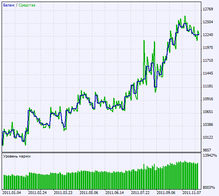Click the 8003% margin level label
The width and height of the screenshot is (219, 196).
pyautogui.click(x=209, y=188)
